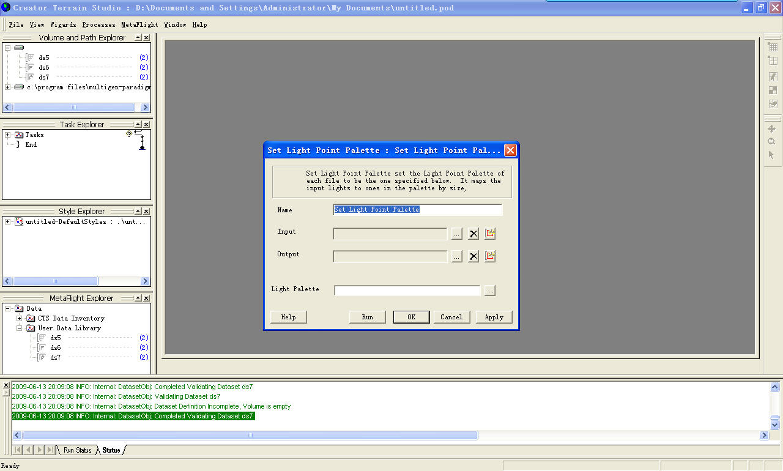
Task: Click the untitled-DefaultStyles style icon
Action: (x=19, y=221)
